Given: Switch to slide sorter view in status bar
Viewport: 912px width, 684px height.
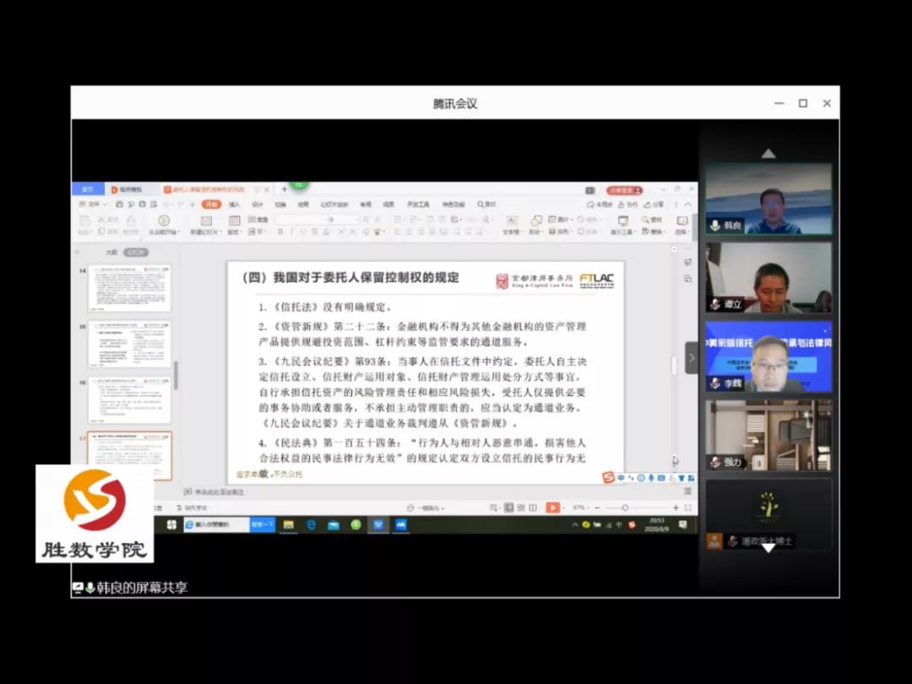Looking at the screenshot, I should click(521, 508).
